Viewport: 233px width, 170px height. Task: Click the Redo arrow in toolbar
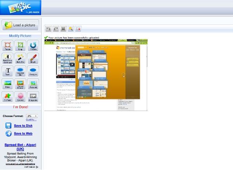(x=56, y=29)
